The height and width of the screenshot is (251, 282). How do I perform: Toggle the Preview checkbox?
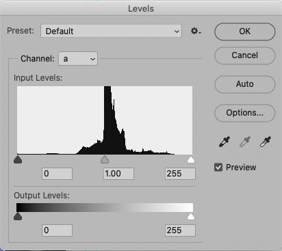click(218, 168)
